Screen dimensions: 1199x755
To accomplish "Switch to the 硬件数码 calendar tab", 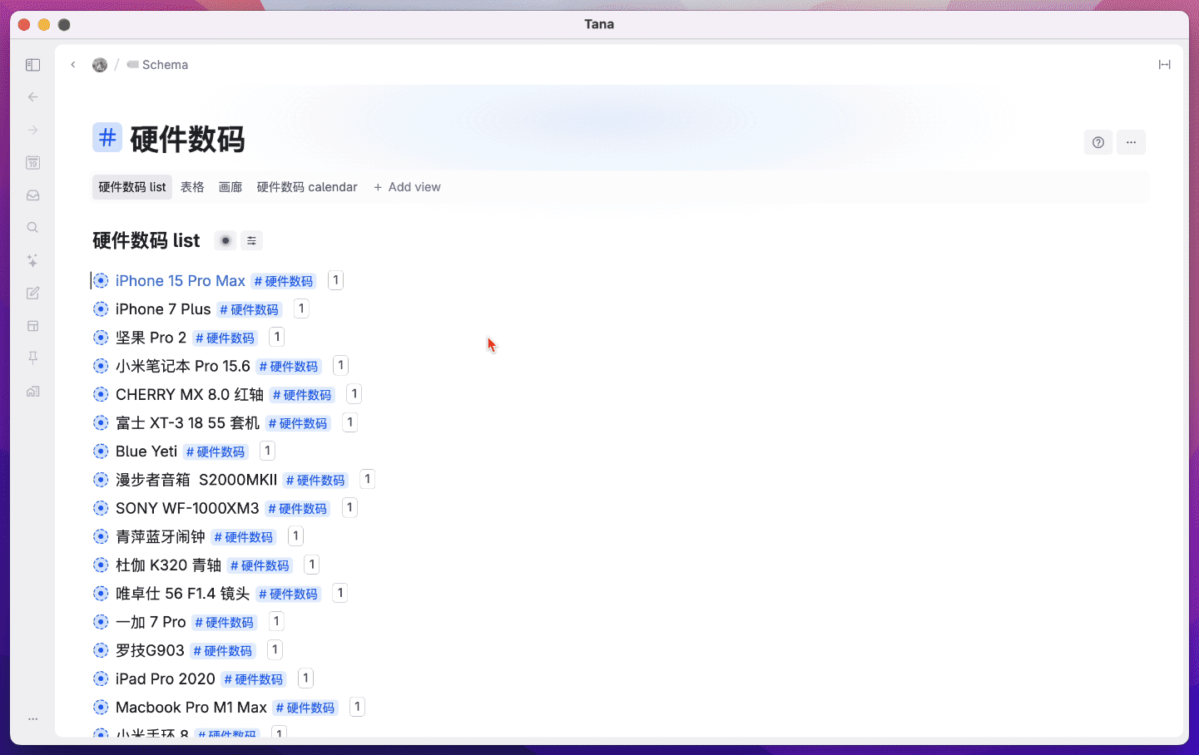I will click(307, 187).
